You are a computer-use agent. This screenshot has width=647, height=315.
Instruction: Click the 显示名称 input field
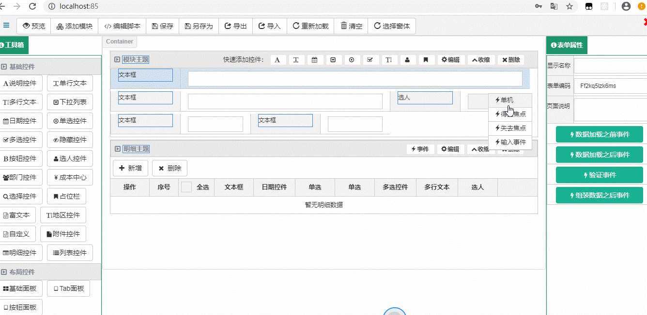(x=610, y=66)
